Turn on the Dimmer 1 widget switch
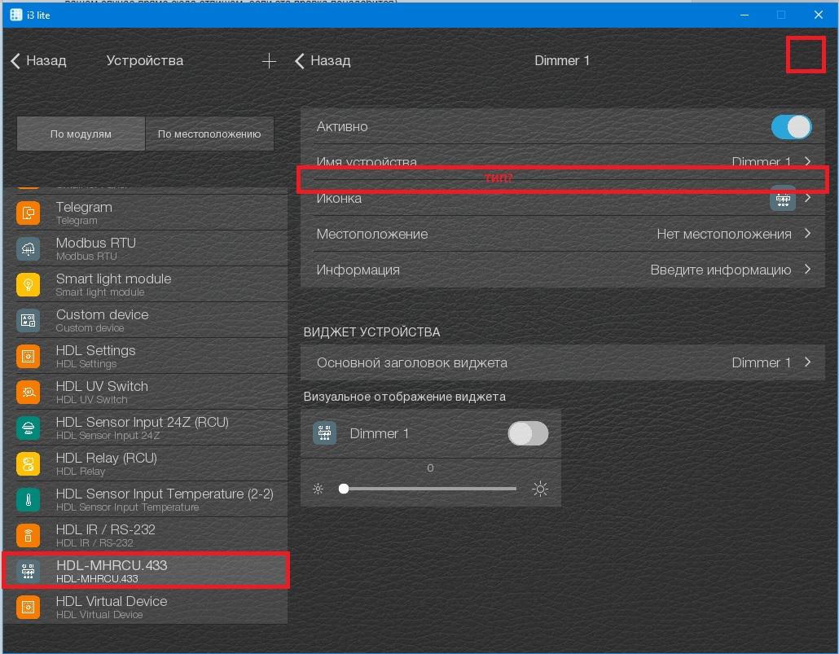 528,433
